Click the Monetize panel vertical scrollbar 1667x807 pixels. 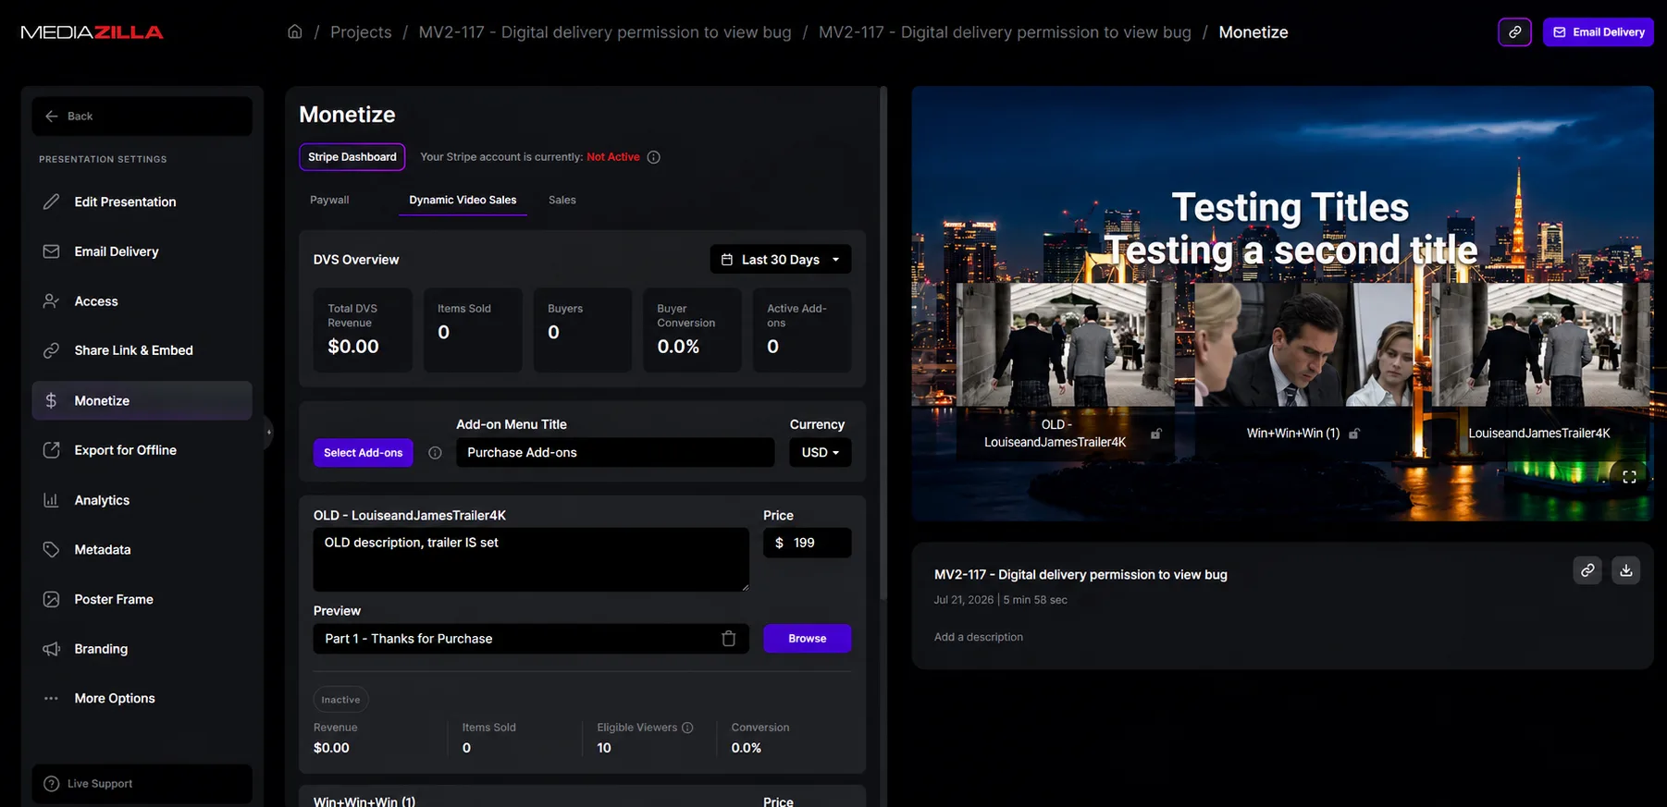point(883,342)
